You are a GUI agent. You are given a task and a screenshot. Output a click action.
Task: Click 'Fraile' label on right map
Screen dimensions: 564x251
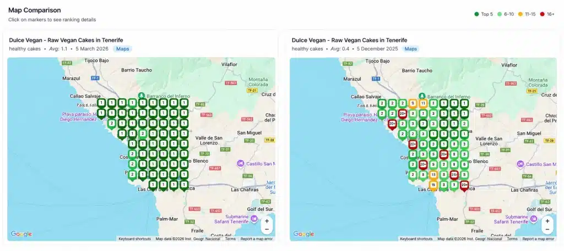pos(476,231)
